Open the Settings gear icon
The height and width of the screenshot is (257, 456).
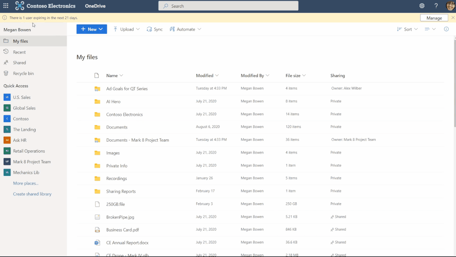pos(422,6)
